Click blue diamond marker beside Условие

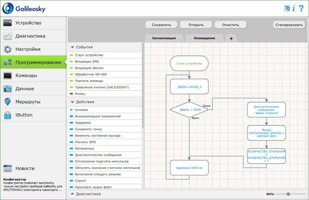pos(71,110)
